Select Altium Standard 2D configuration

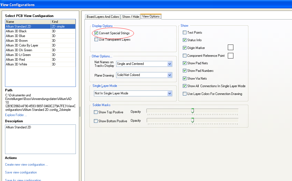40,26
